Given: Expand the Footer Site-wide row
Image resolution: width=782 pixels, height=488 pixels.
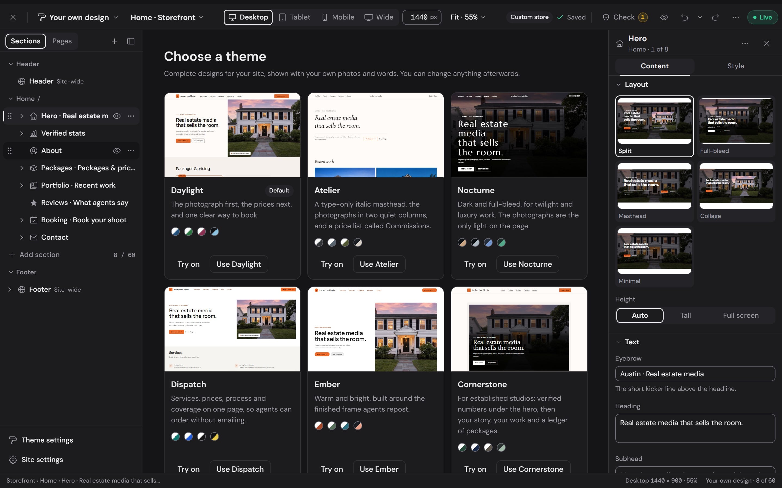Looking at the screenshot, I should 10,290.
